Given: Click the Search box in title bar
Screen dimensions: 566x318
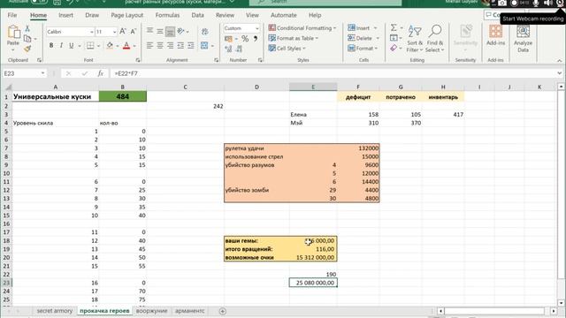Looking at the screenshot, I should coord(325,2).
